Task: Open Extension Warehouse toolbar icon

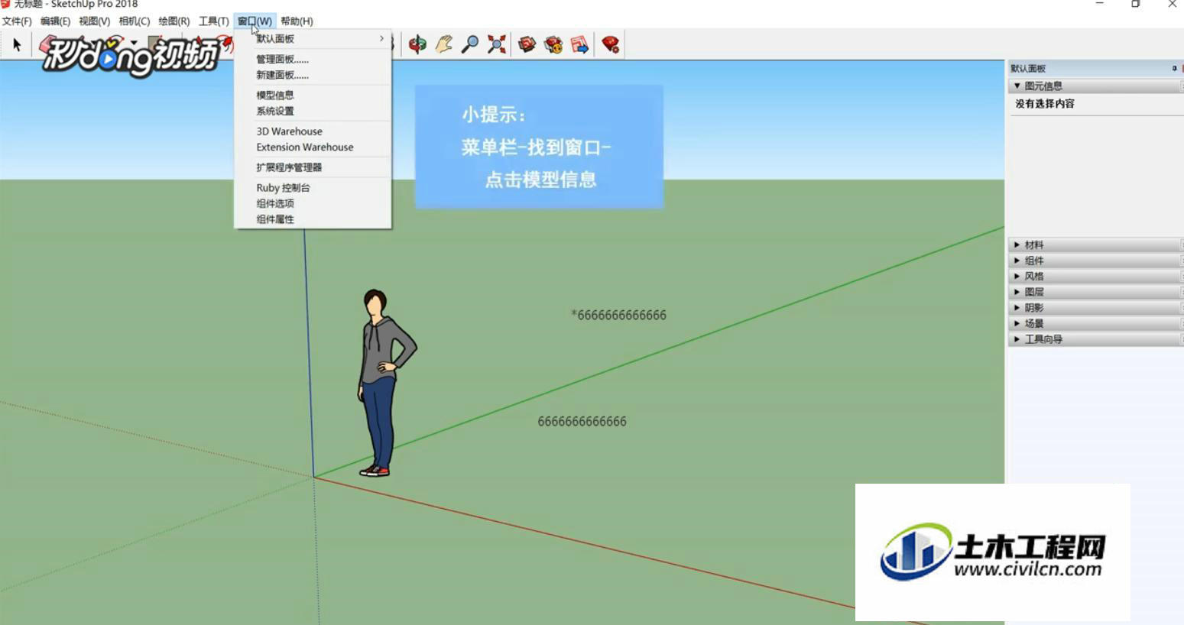Action: [x=553, y=44]
